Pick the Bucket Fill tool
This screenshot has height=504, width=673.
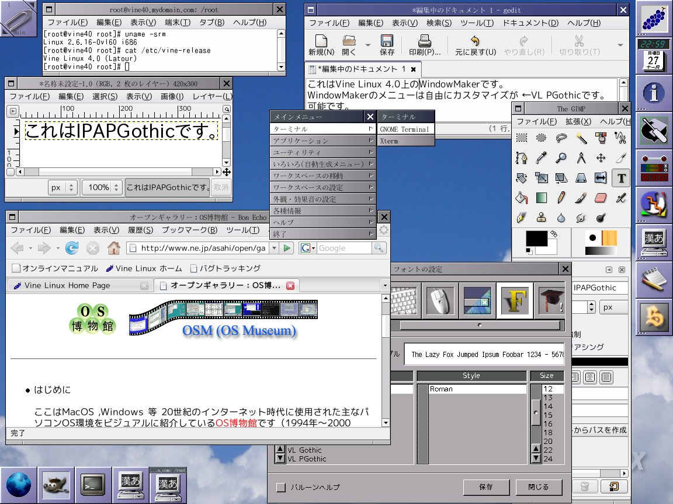point(522,198)
